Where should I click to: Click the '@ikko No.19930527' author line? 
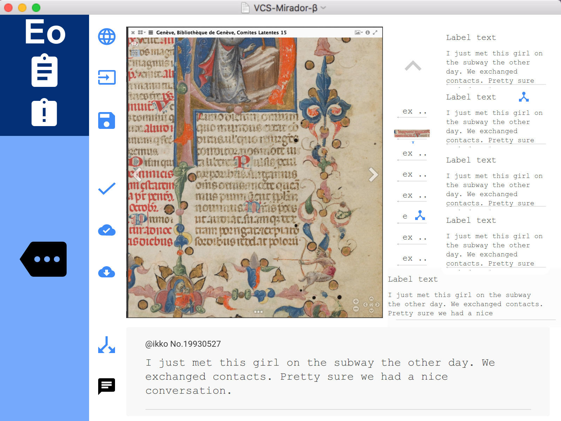[183, 344]
